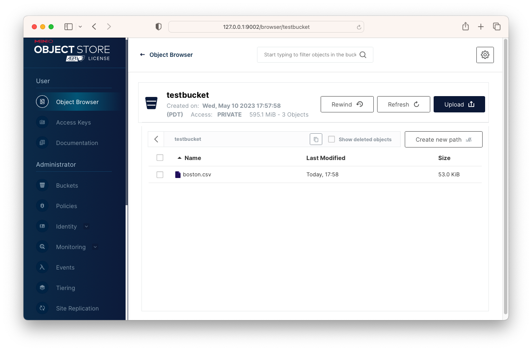Click the Site Replication icon
The height and width of the screenshot is (351, 532).
coord(42,308)
